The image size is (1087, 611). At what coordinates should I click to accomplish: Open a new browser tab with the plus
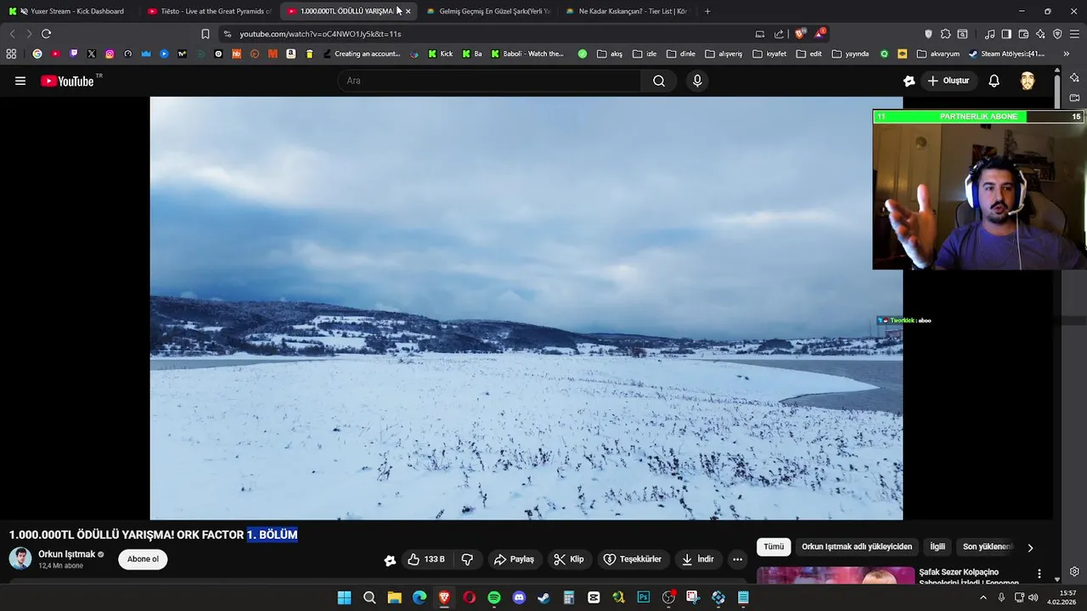click(707, 11)
